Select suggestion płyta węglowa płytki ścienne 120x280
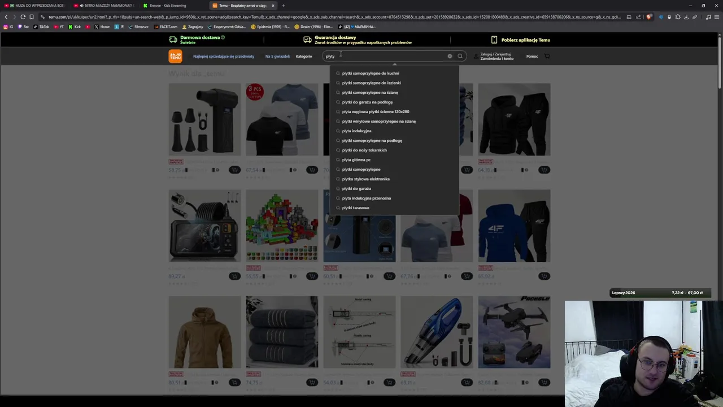723x407 pixels. (394, 111)
